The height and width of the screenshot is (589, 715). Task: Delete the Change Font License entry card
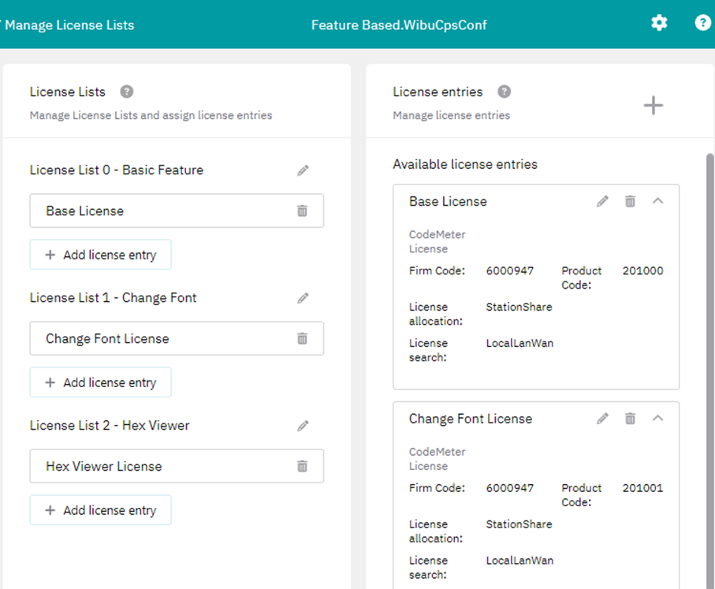(630, 419)
